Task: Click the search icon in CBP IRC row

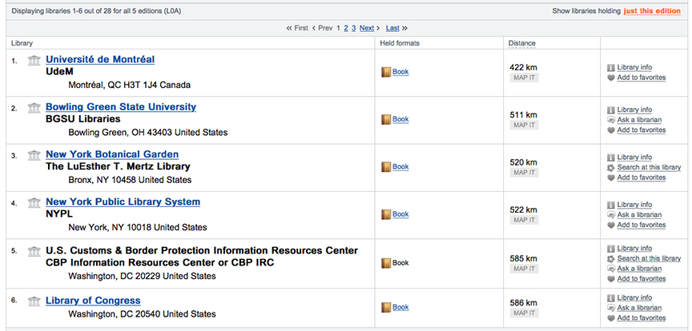Action: click(x=611, y=259)
